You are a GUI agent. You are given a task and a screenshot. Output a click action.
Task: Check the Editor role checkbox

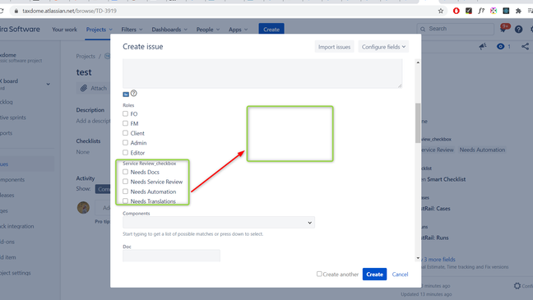point(125,153)
